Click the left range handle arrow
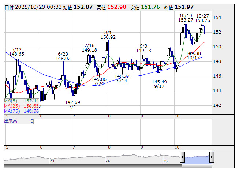 (x=182, y=157)
